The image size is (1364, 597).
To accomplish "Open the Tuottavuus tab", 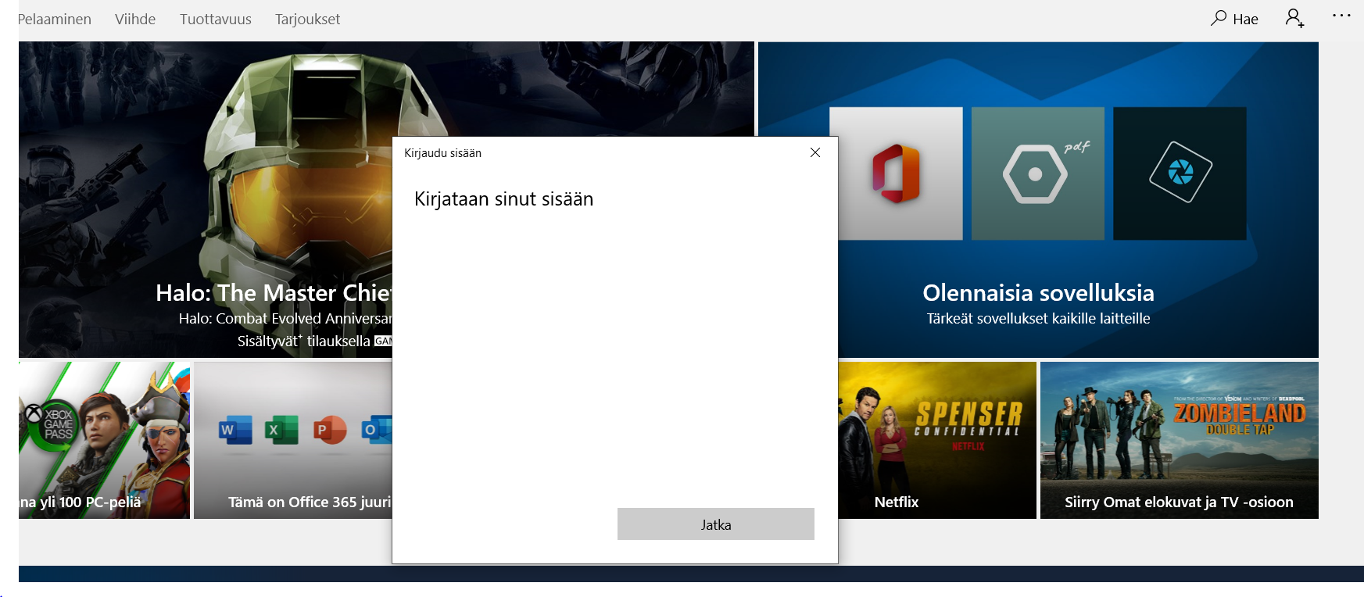I will 216,19.
